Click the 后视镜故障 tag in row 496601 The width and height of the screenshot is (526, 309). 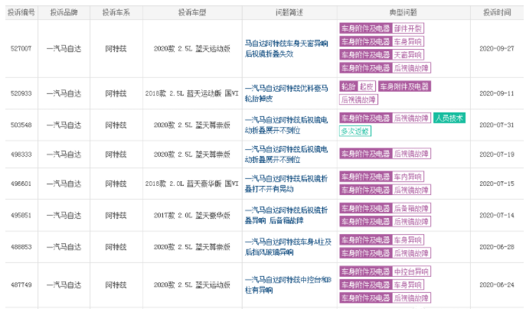[x=411, y=190]
